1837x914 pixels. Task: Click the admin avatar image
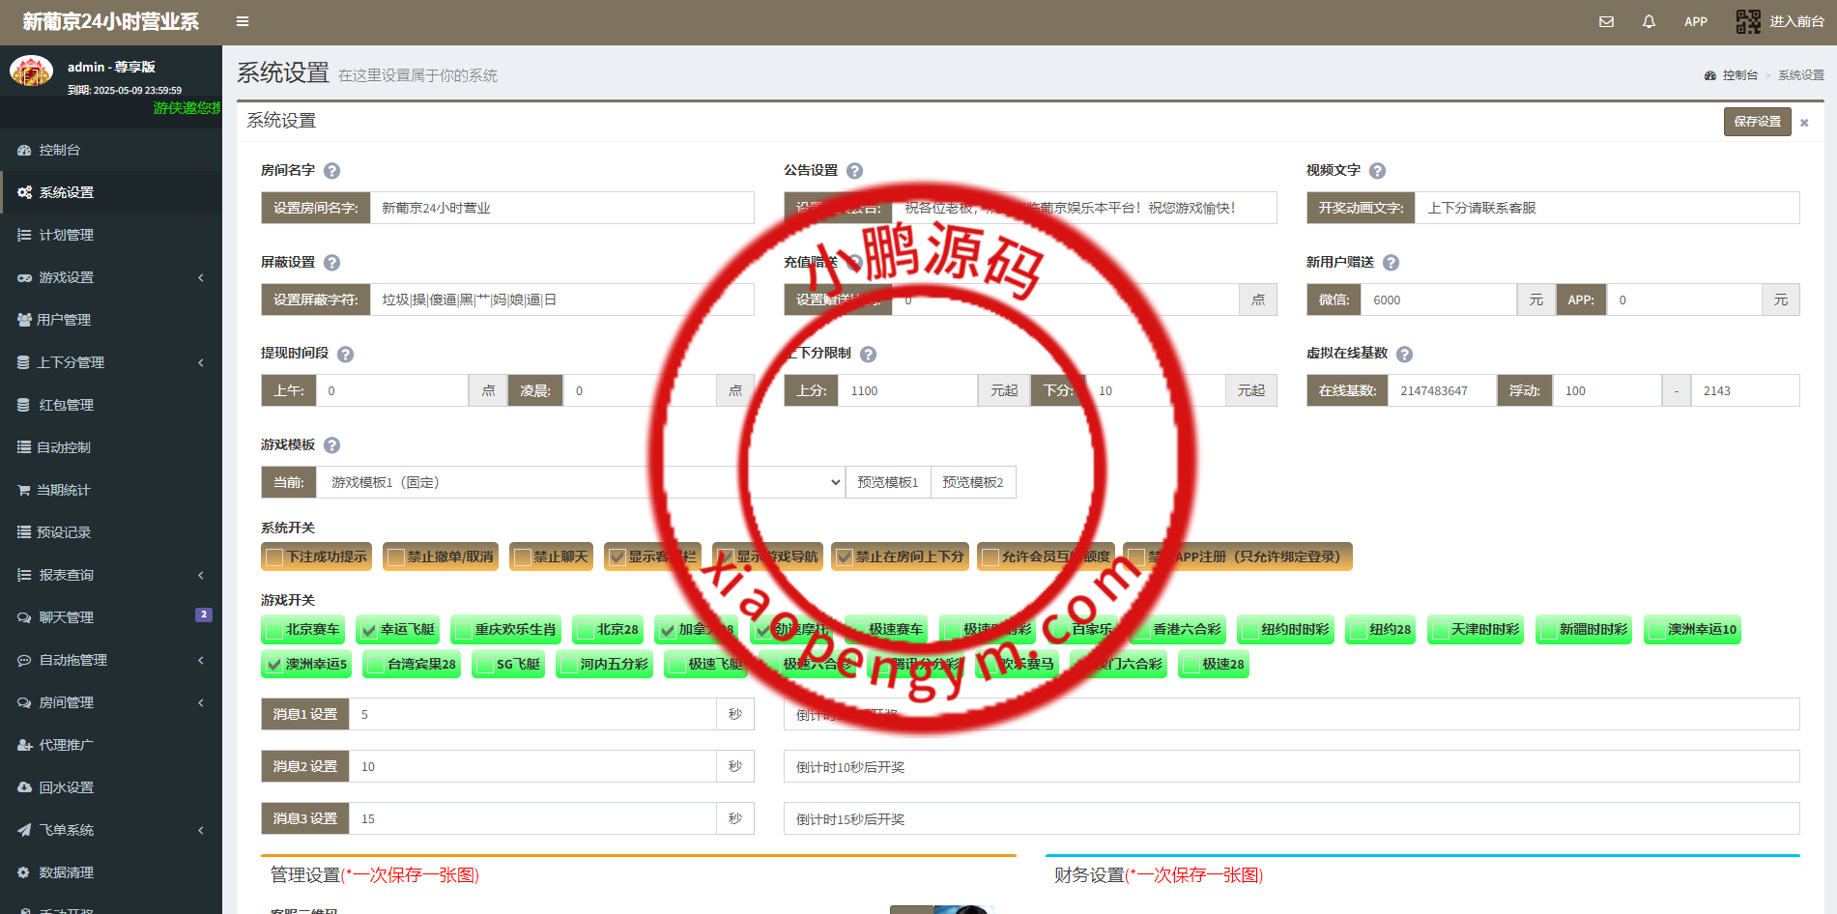pos(31,71)
